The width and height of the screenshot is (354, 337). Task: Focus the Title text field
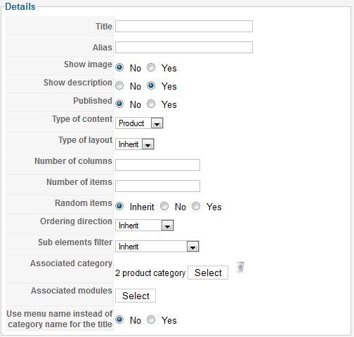(x=184, y=27)
